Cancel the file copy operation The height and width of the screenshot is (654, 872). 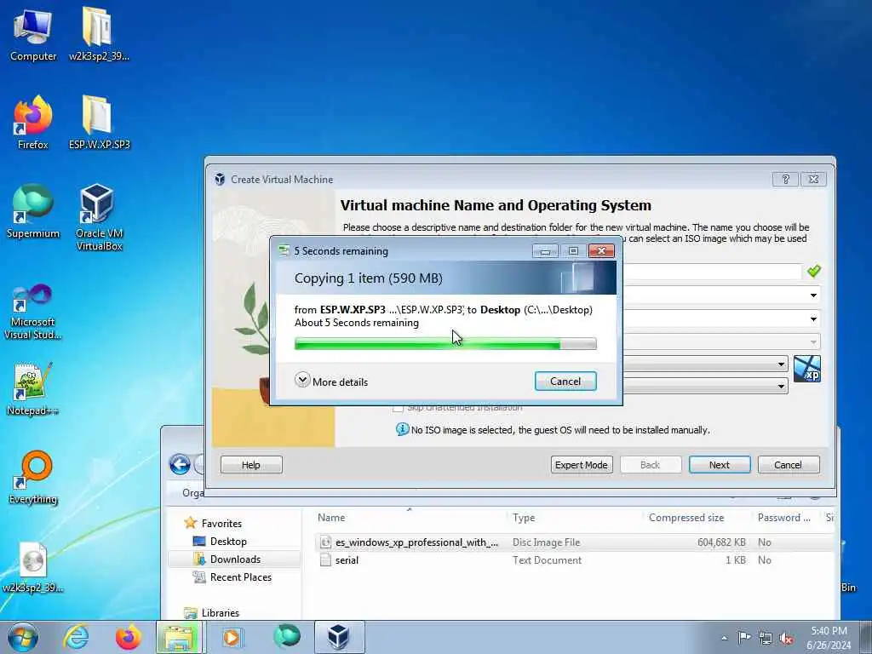[565, 381]
